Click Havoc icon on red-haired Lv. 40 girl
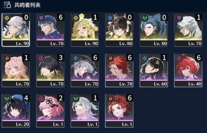207x133 pixels. tap(179, 58)
